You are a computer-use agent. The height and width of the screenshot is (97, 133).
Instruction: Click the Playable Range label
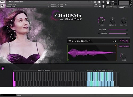[x=100, y=70]
